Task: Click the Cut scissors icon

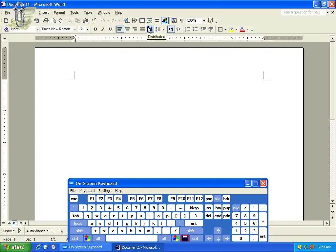Action: [x=70, y=21]
